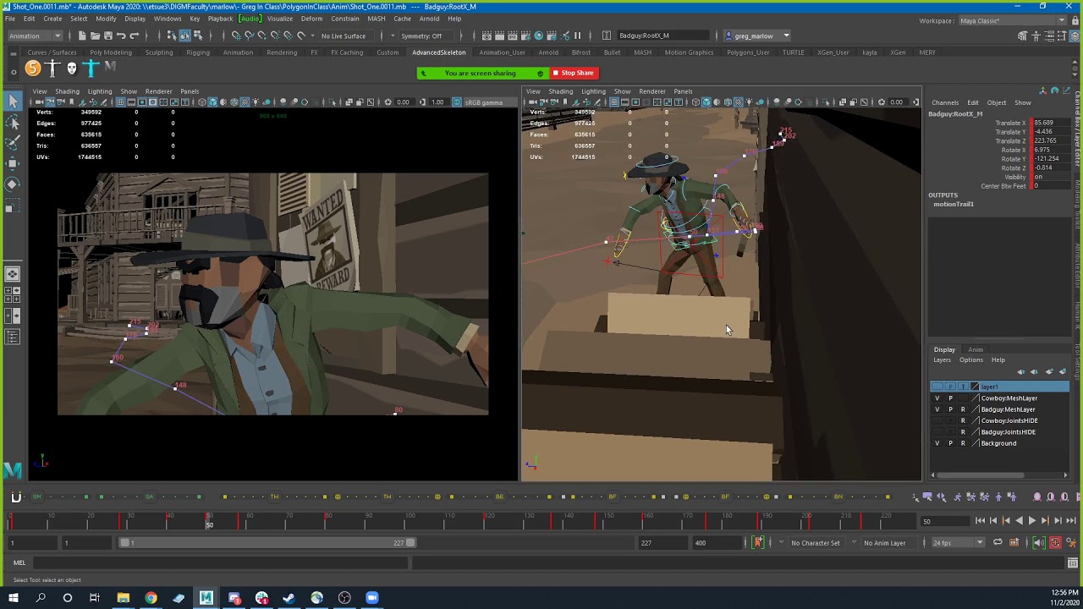
Task: Open animation preferences running man icon
Action: [1070, 543]
